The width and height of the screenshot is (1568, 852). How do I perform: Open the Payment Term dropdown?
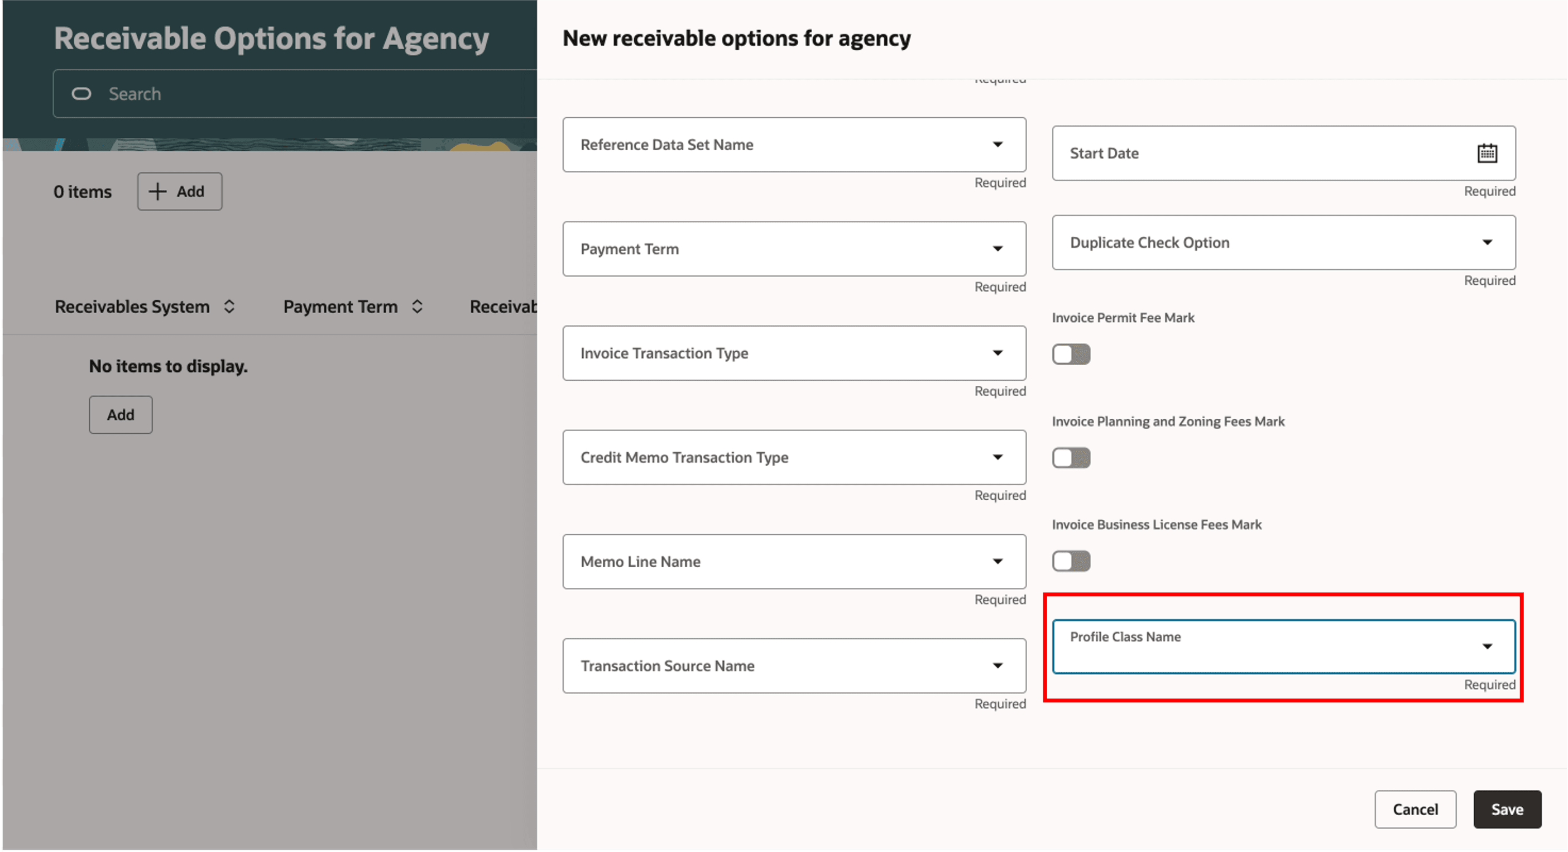(998, 248)
